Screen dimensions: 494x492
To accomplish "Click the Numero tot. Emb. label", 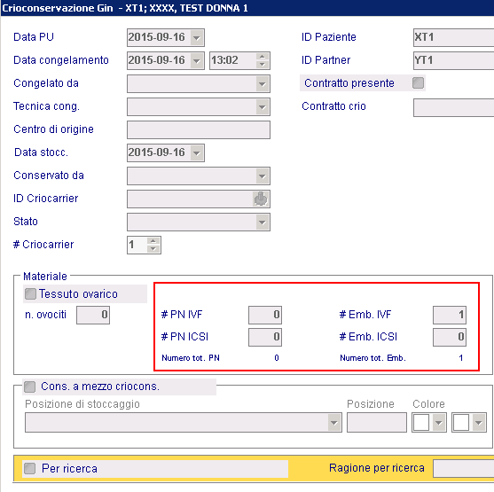I will pos(372,358).
